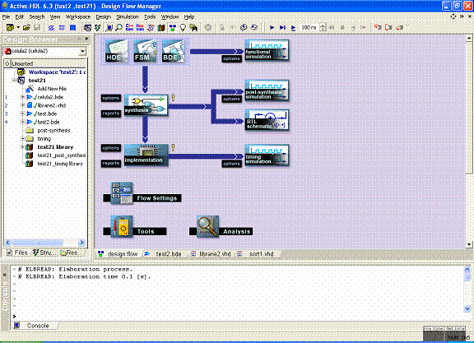Open the Design menu

click(104, 17)
